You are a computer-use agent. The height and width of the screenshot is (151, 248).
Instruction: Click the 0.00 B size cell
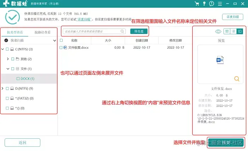tap(119, 47)
